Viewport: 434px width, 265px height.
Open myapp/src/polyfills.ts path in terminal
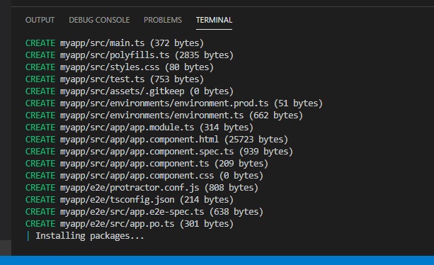tap(115, 55)
